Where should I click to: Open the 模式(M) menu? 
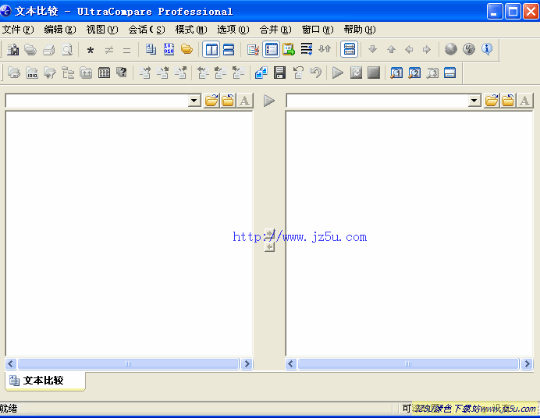191,30
